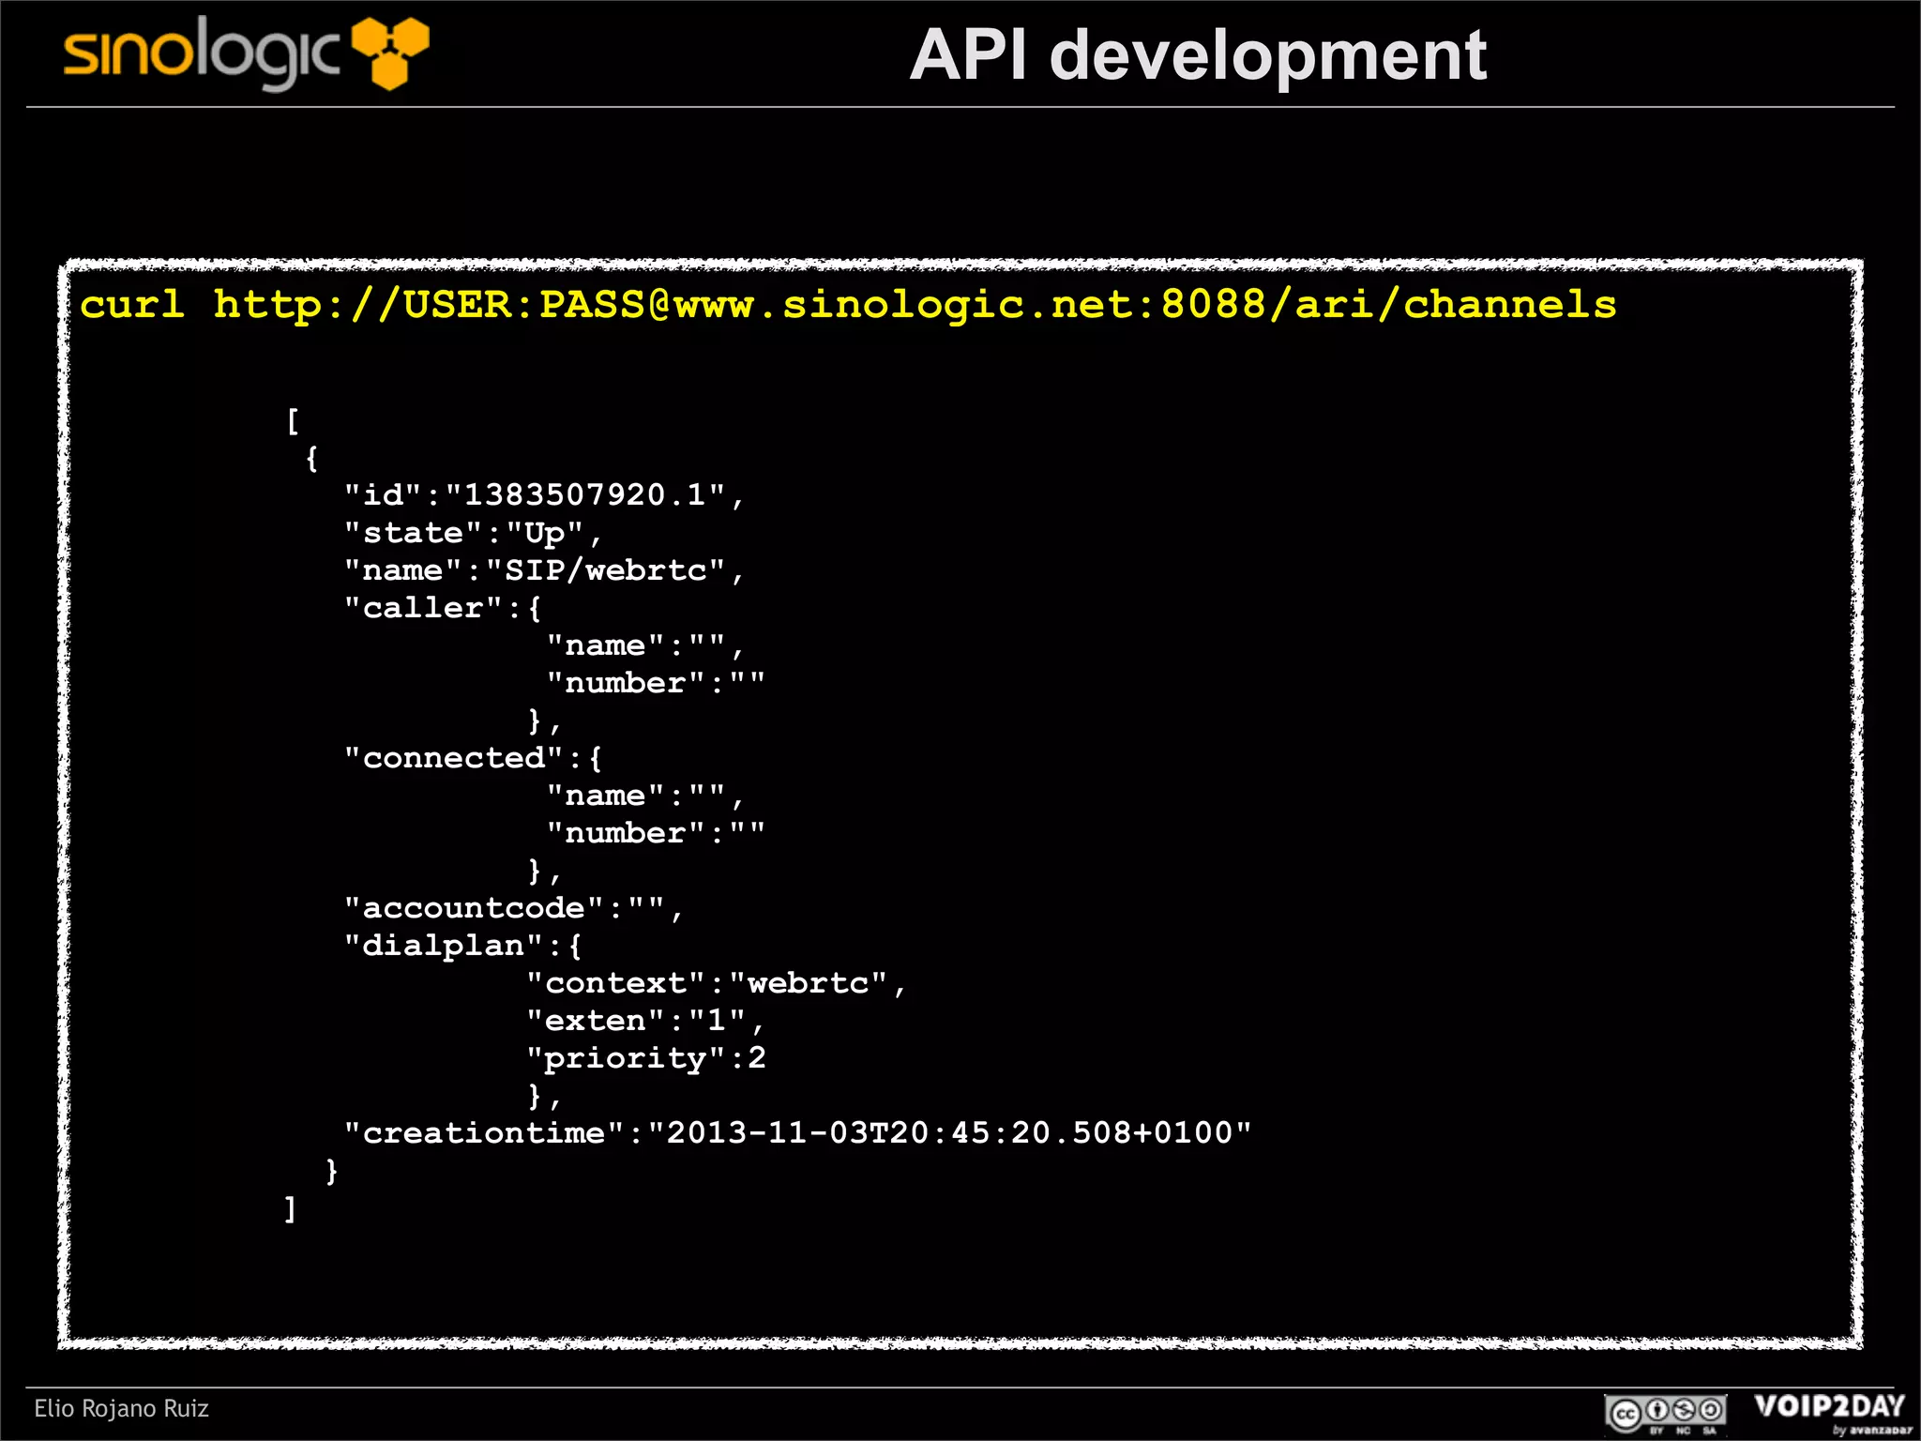Click "name":"" under connected
1921x1441 pixels.
645,796
